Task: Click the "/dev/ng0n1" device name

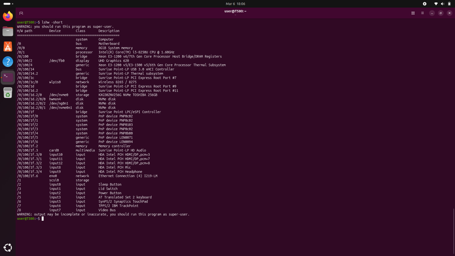Action: 59,103
